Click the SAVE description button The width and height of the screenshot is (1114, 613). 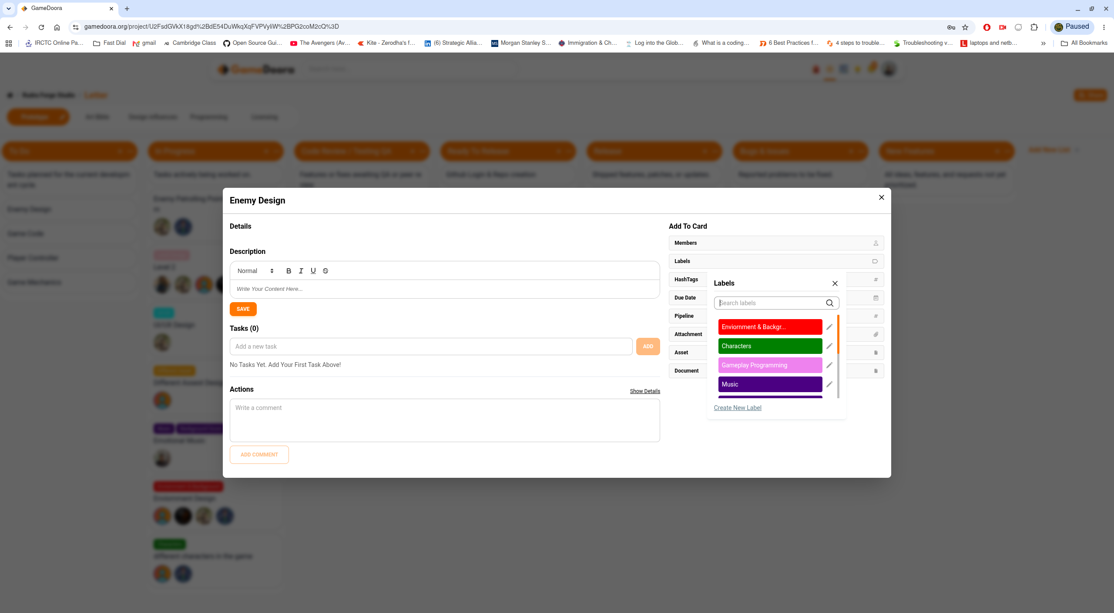(x=243, y=309)
